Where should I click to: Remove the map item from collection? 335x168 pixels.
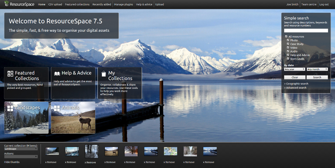point(169,162)
